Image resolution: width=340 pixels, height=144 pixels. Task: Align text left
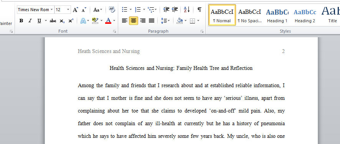pyautogui.click(x=124, y=21)
